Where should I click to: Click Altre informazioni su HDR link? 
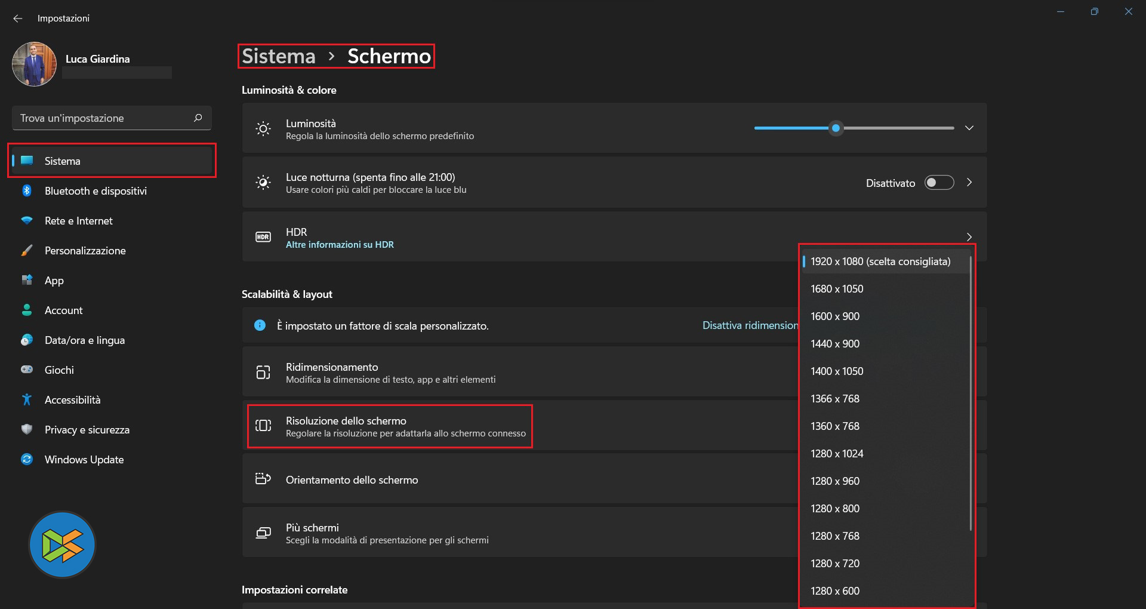coord(340,245)
